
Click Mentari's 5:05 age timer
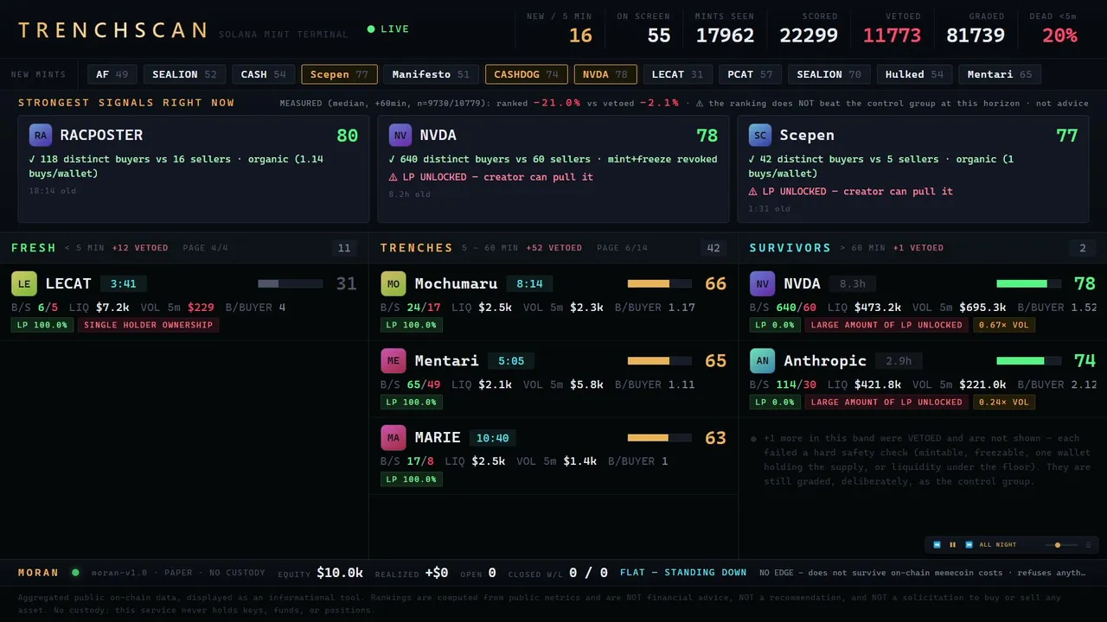511,360
